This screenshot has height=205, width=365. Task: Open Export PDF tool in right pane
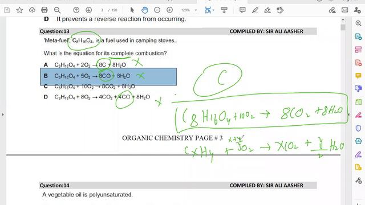(x=359, y=36)
